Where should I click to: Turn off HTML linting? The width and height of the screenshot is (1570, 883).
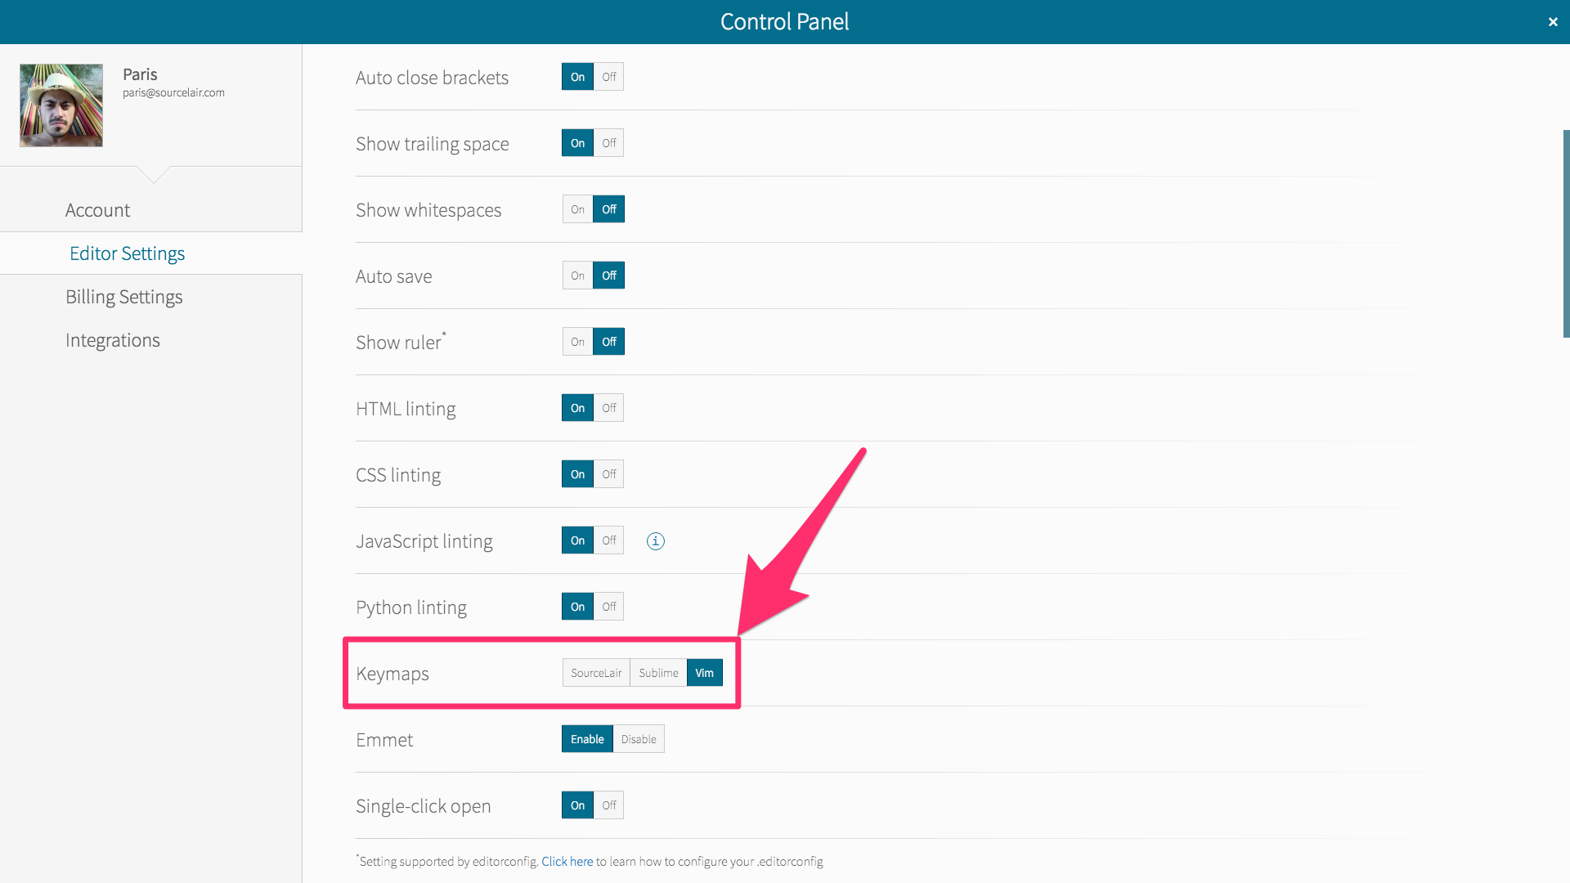tap(608, 408)
